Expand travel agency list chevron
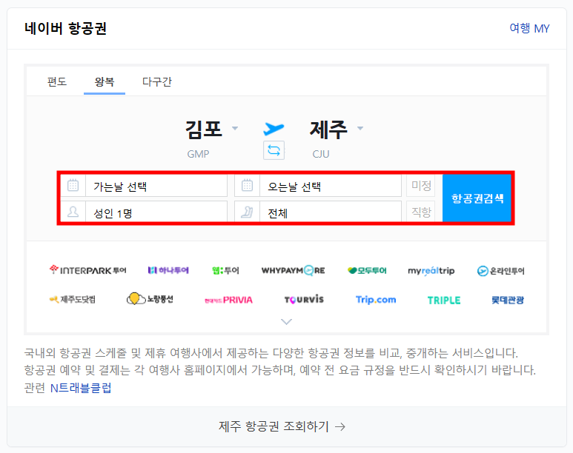573x453 pixels. tap(286, 321)
